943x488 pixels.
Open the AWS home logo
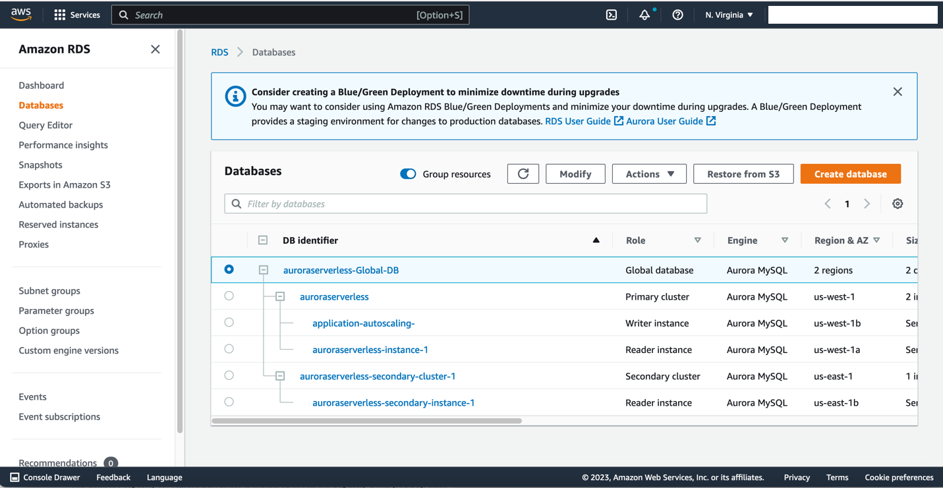tap(21, 14)
